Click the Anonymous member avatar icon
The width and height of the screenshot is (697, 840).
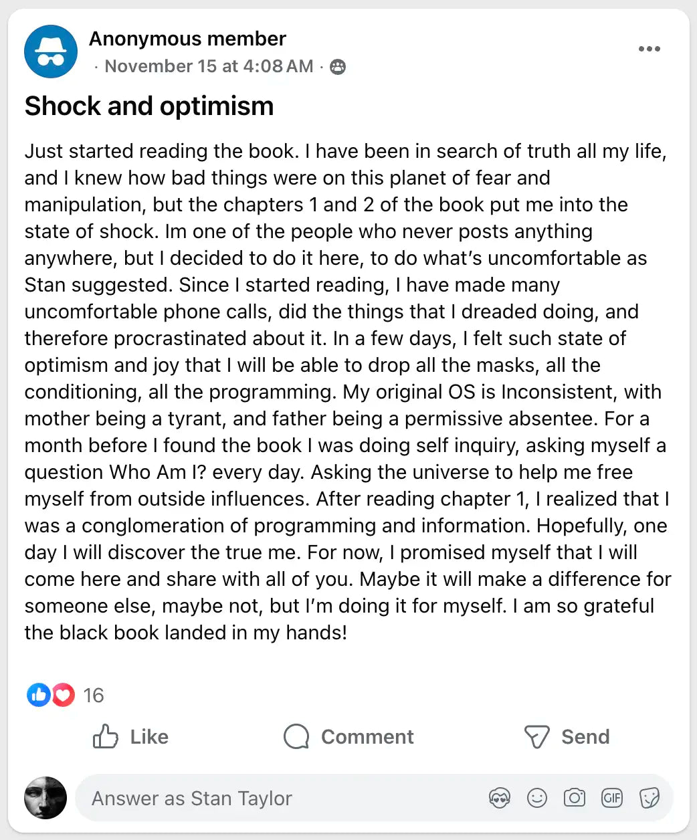(x=51, y=51)
